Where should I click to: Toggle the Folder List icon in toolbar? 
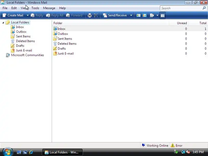(x=162, y=15)
